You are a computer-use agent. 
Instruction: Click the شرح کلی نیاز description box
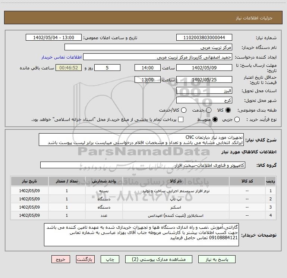click(x=141, y=140)
